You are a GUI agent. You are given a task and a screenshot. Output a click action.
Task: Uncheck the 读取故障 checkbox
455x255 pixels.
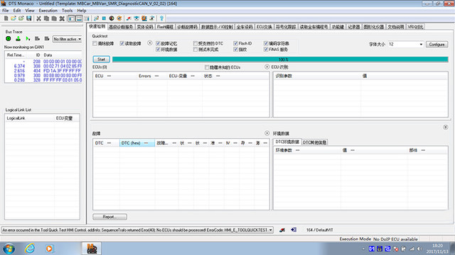122,43
